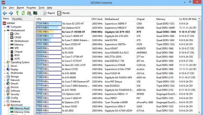The height and width of the screenshot is (115, 203).
Task: Click the 77243 MB/s result bar
Action: pyautogui.click(x=49, y=24)
